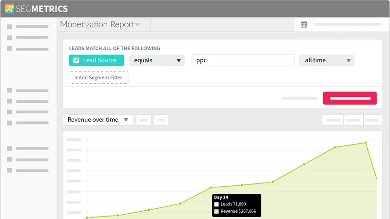Click the SegMetrics logo icon
This screenshot has height=219, width=390.
tap(9, 9)
